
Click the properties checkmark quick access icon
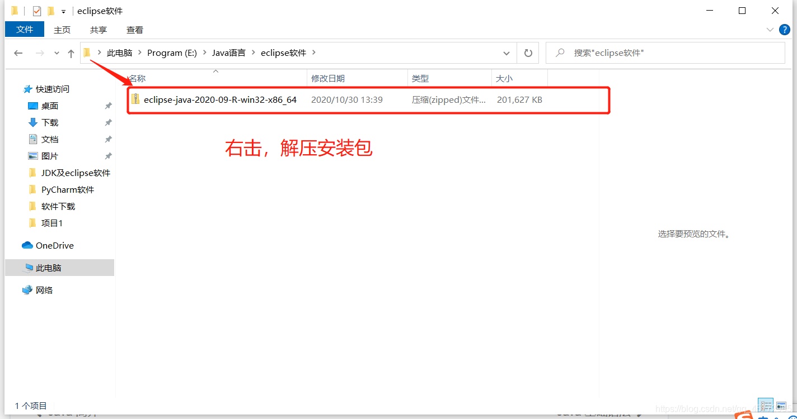pos(37,11)
